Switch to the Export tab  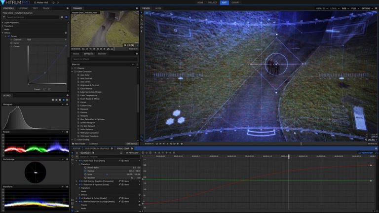(235, 2)
